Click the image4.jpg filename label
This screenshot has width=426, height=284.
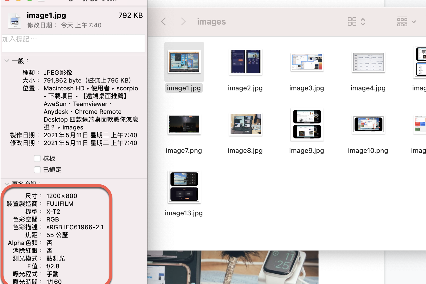pos(368,88)
